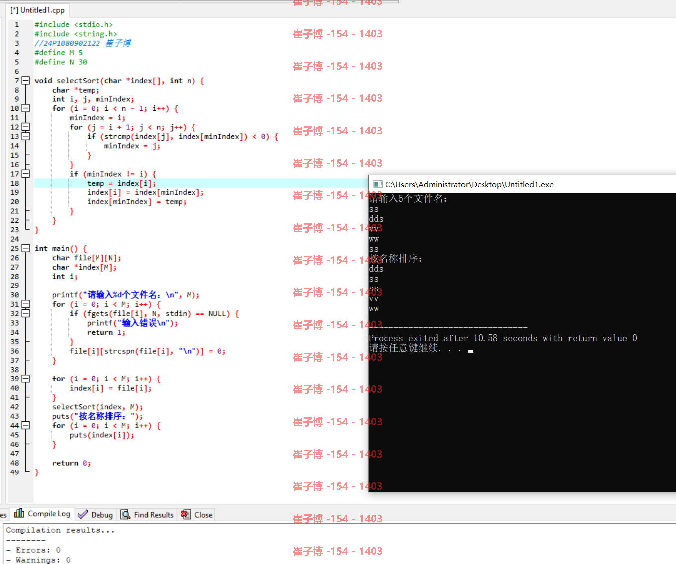Click 'index[i] = file[i];' on line 40
The width and height of the screenshot is (676, 564).
coord(110,388)
